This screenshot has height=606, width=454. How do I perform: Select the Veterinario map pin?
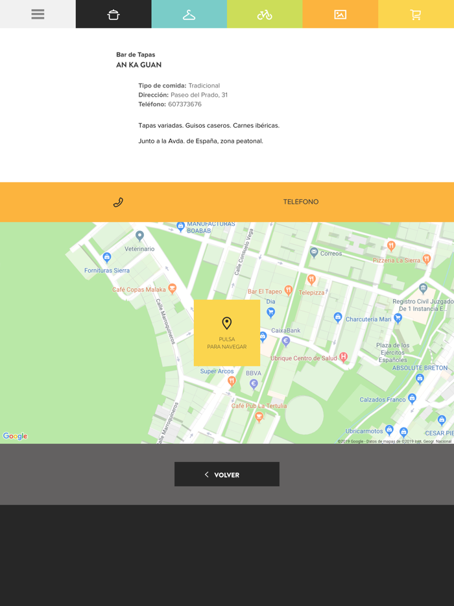139,236
